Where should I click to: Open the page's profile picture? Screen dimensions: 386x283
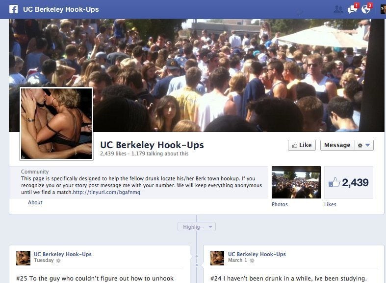[x=56, y=124]
